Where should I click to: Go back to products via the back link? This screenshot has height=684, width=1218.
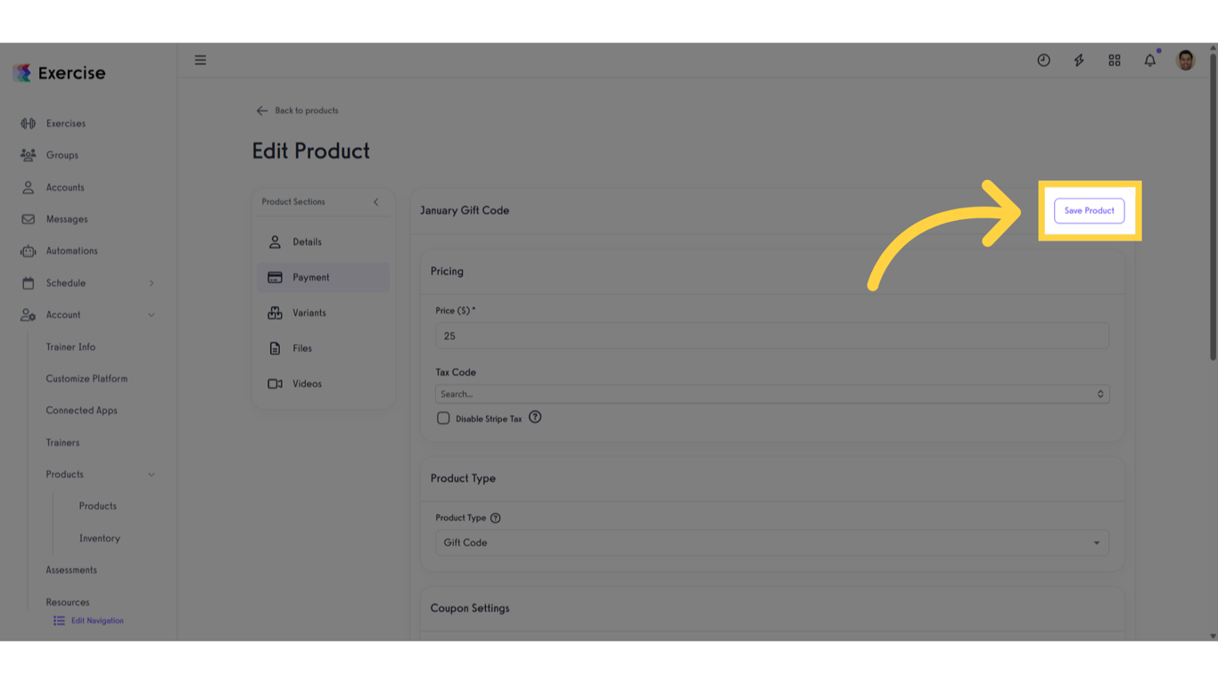click(x=298, y=110)
